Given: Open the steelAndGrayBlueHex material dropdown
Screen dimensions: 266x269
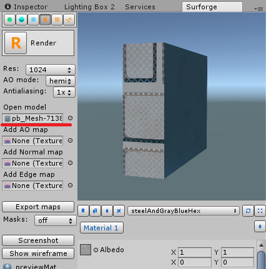Looking at the screenshot, I should click(183, 211).
